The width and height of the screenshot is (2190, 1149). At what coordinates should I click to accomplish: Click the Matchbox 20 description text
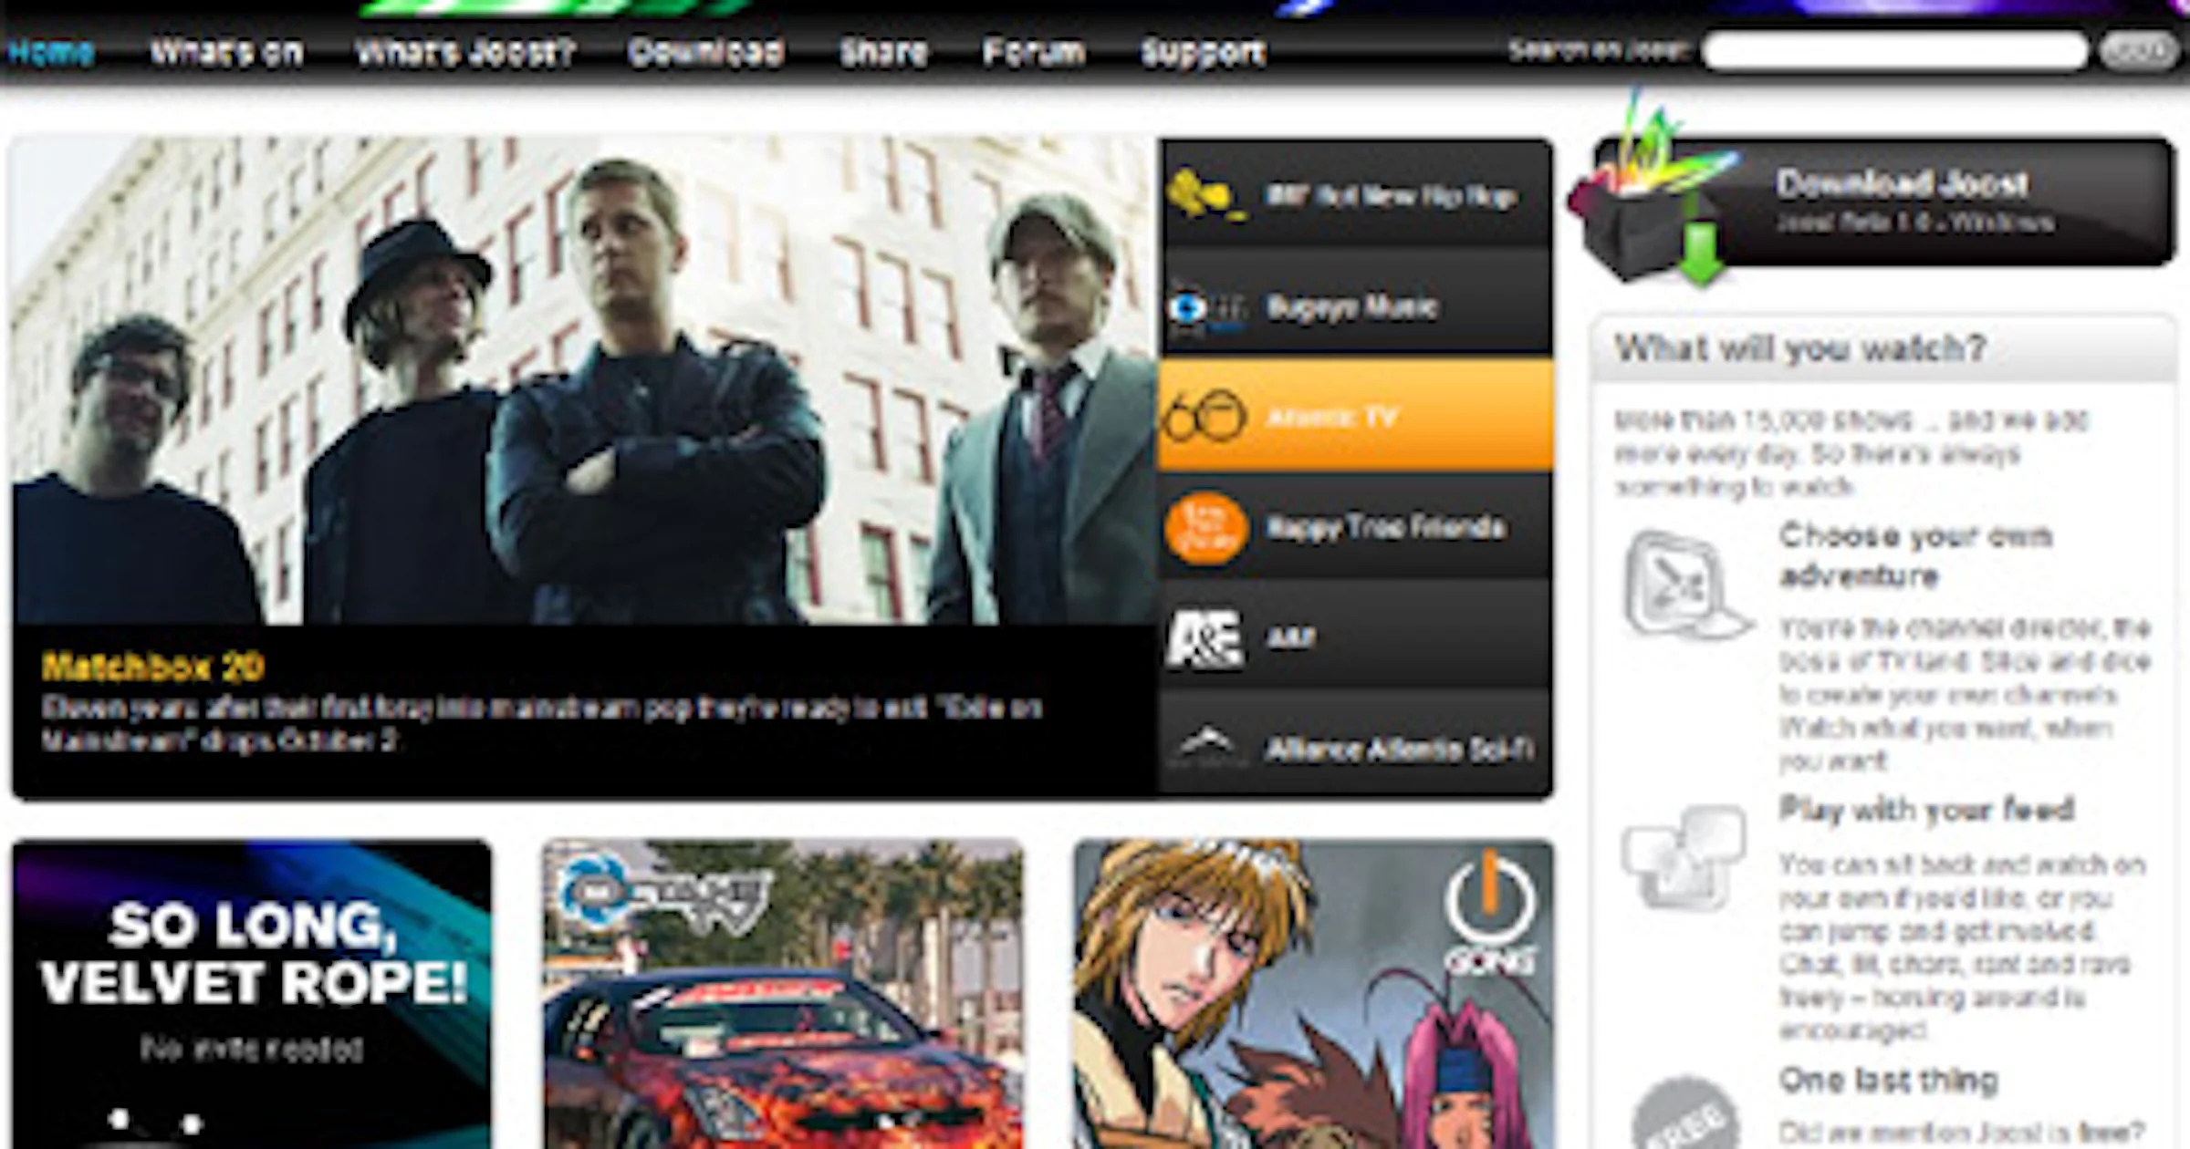[542, 724]
